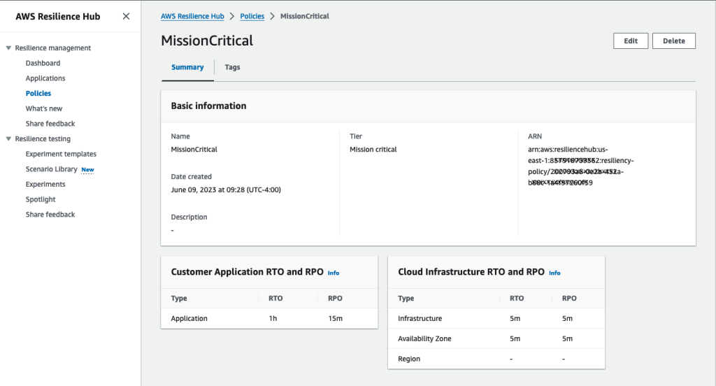
Task: Click Type column header in Cloud Infrastructure table
Action: tap(406, 299)
